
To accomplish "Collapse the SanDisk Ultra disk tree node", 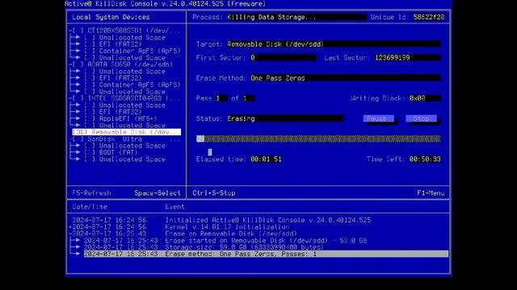I will pos(70,139).
